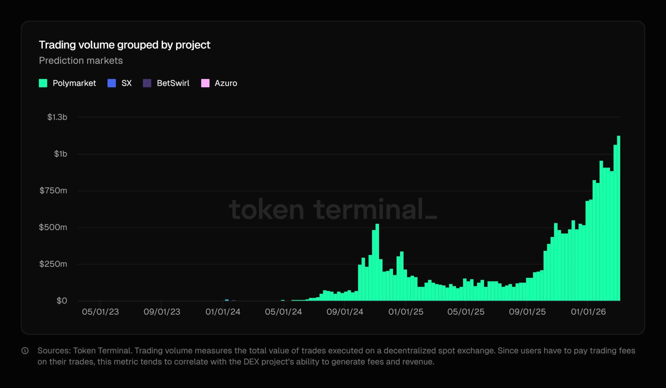666x388 pixels.
Task: Click the Polymarket green legend swatch
Action: click(x=43, y=83)
